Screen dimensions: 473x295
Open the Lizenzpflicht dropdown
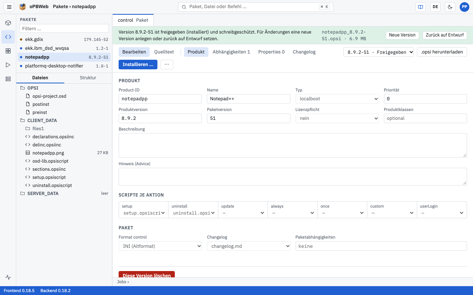click(337, 118)
